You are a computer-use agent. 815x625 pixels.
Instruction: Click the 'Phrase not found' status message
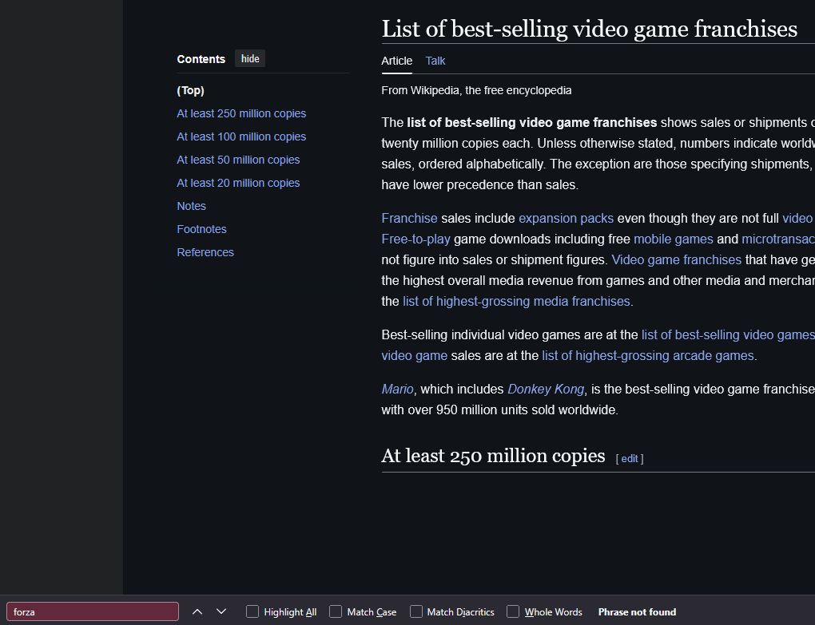[638, 612]
